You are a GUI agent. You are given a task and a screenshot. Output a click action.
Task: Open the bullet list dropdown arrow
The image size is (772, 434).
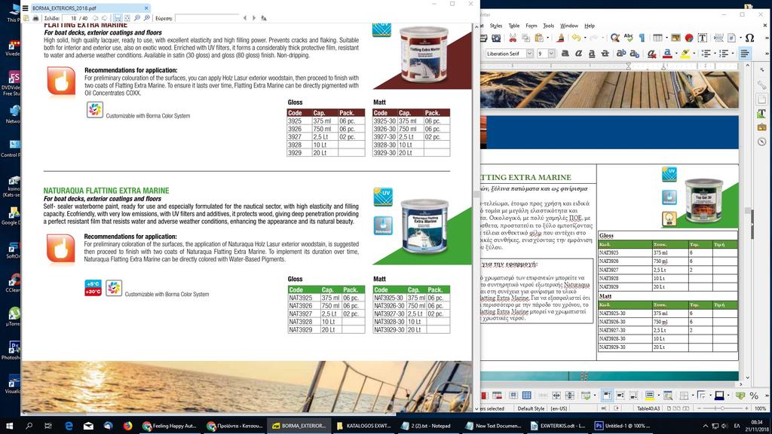click(715, 53)
